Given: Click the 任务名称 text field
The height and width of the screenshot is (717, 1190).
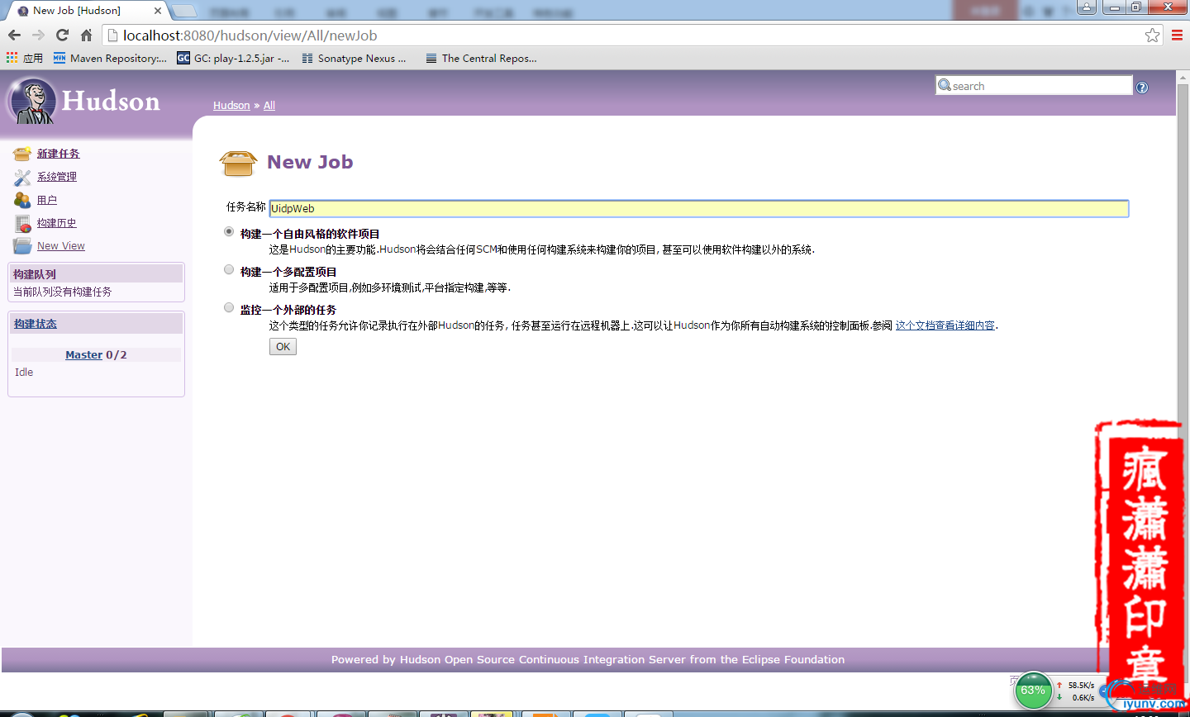Looking at the screenshot, I should click(x=699, y=209).
